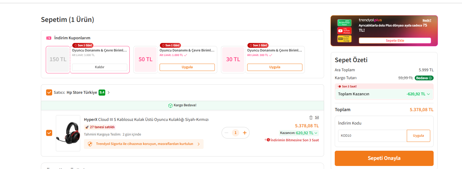Click the Son 1 Gün badge on 150 TL coupon
462x169 pixels.
tap(83, 45)
